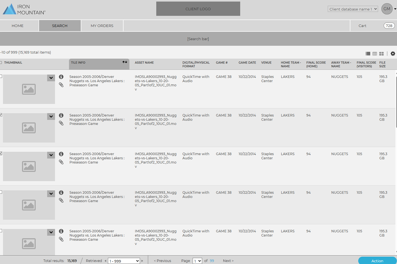Image resolution: width=397 pixels, height=264 pixels.
Task: Expand the first thumbnail's dropdown chevron
Action: click(x=51, y=78)
